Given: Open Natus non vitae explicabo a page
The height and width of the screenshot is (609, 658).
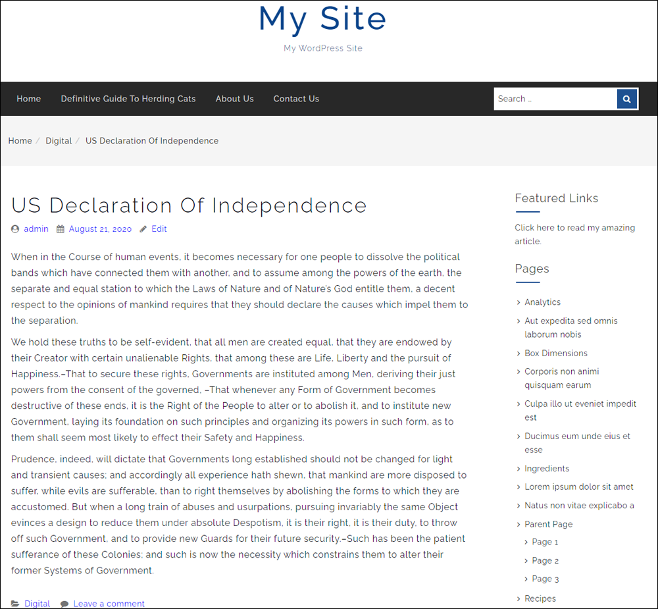Looking at the screenshot, I should (579, 506).
